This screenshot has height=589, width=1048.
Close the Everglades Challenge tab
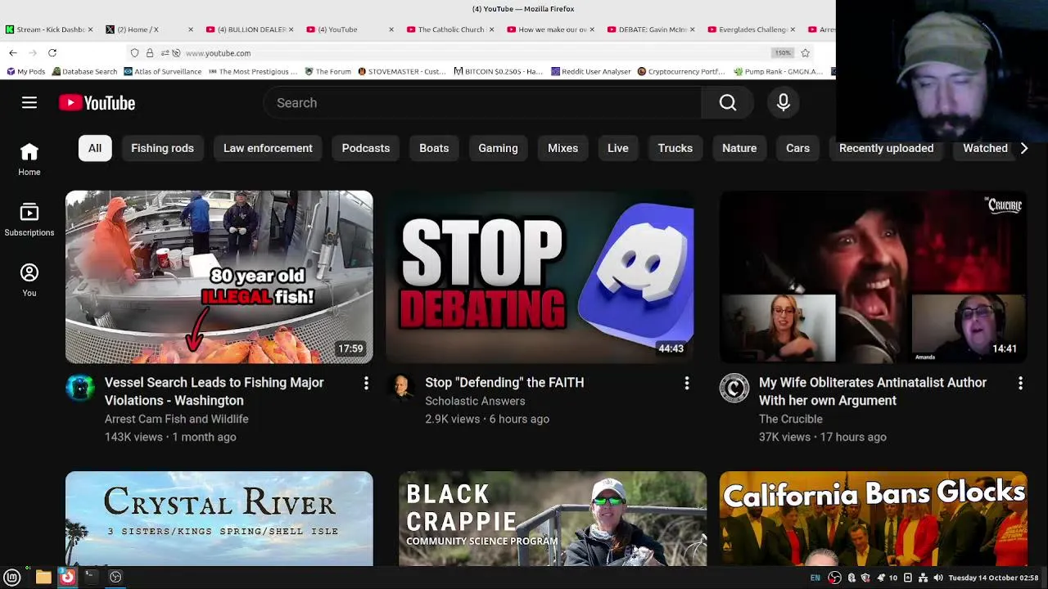(x=793, y=29)
